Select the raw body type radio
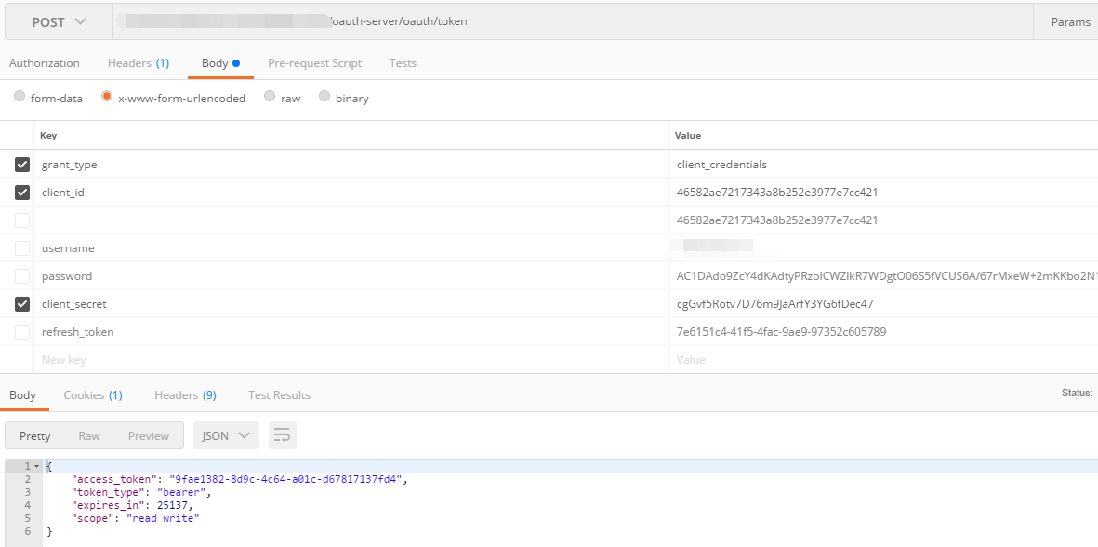 (270, 97)
